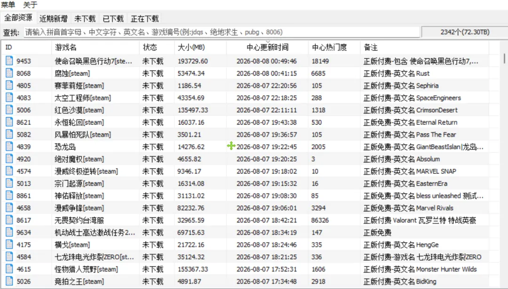
Task: Sort by the 游戏名 column header
Action: coord(95,47)
